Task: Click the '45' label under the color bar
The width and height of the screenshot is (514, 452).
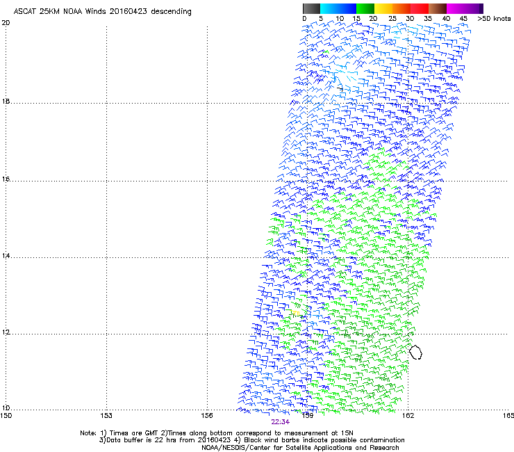Action: click(x=463, y=19)
